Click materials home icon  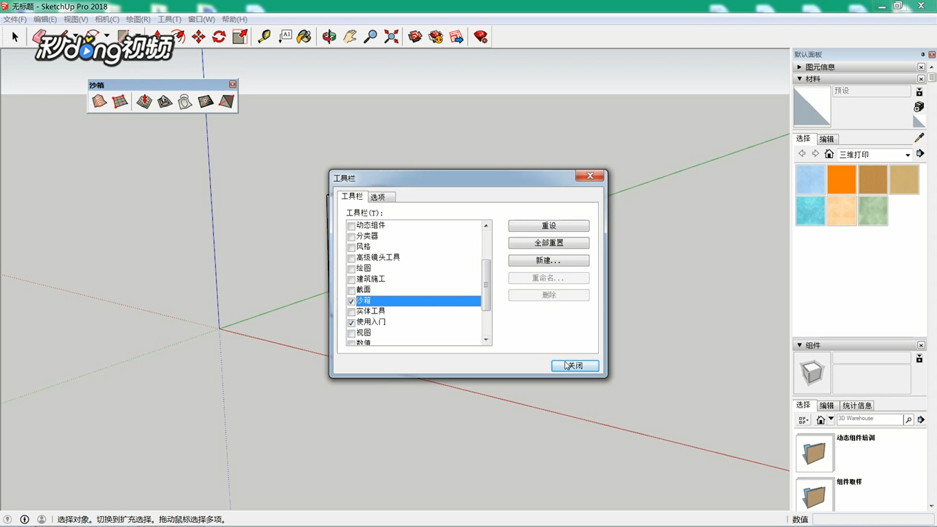point(829,154)
